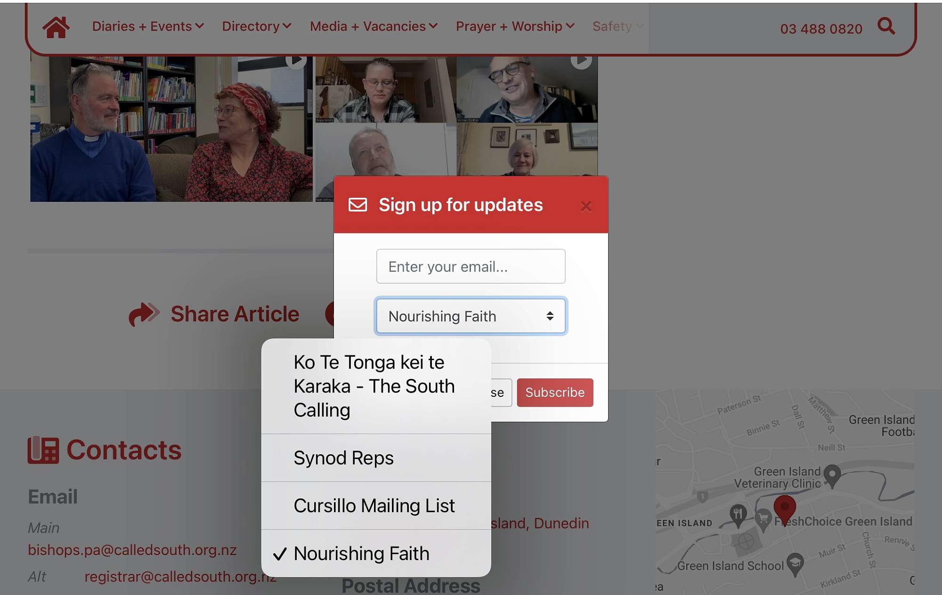Expand the Directory dropdown menu
The image size is (942, 595).
coord(257,26)
